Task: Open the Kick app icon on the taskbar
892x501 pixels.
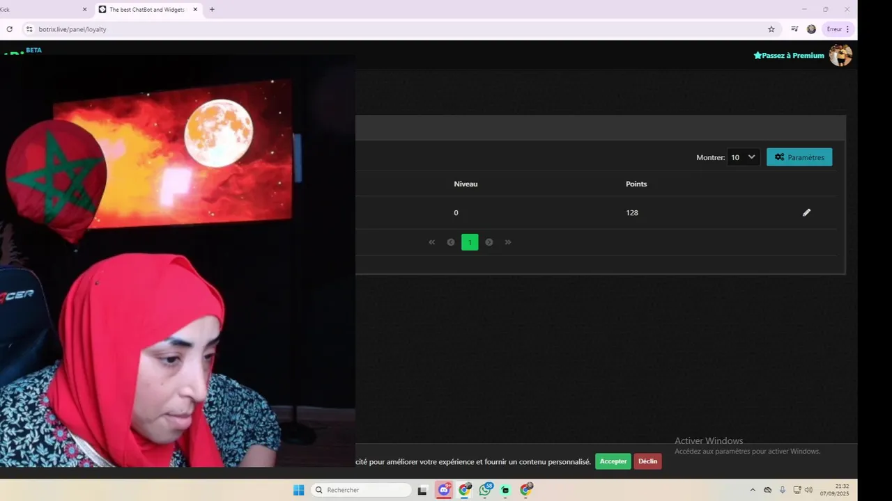Action: (x=505, y=490)
